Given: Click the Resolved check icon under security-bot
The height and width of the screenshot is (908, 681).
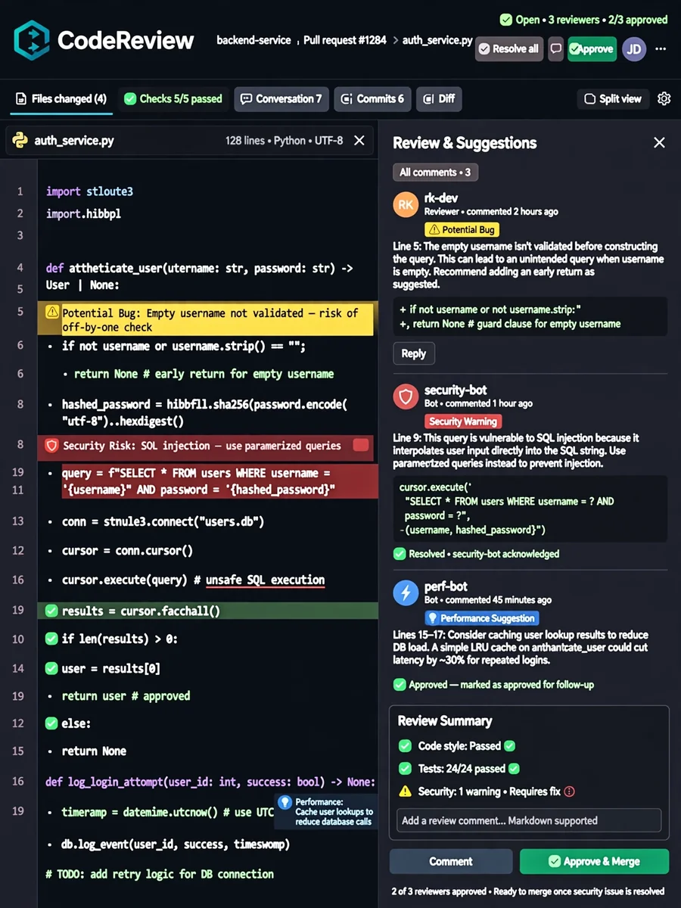Looking at the screenshot, I should click(x=400, y=554).
